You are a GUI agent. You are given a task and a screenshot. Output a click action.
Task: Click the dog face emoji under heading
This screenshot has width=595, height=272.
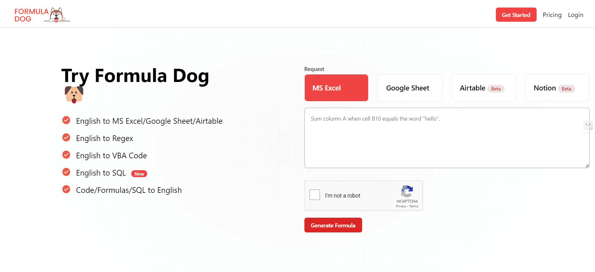[x=74, y=95]
